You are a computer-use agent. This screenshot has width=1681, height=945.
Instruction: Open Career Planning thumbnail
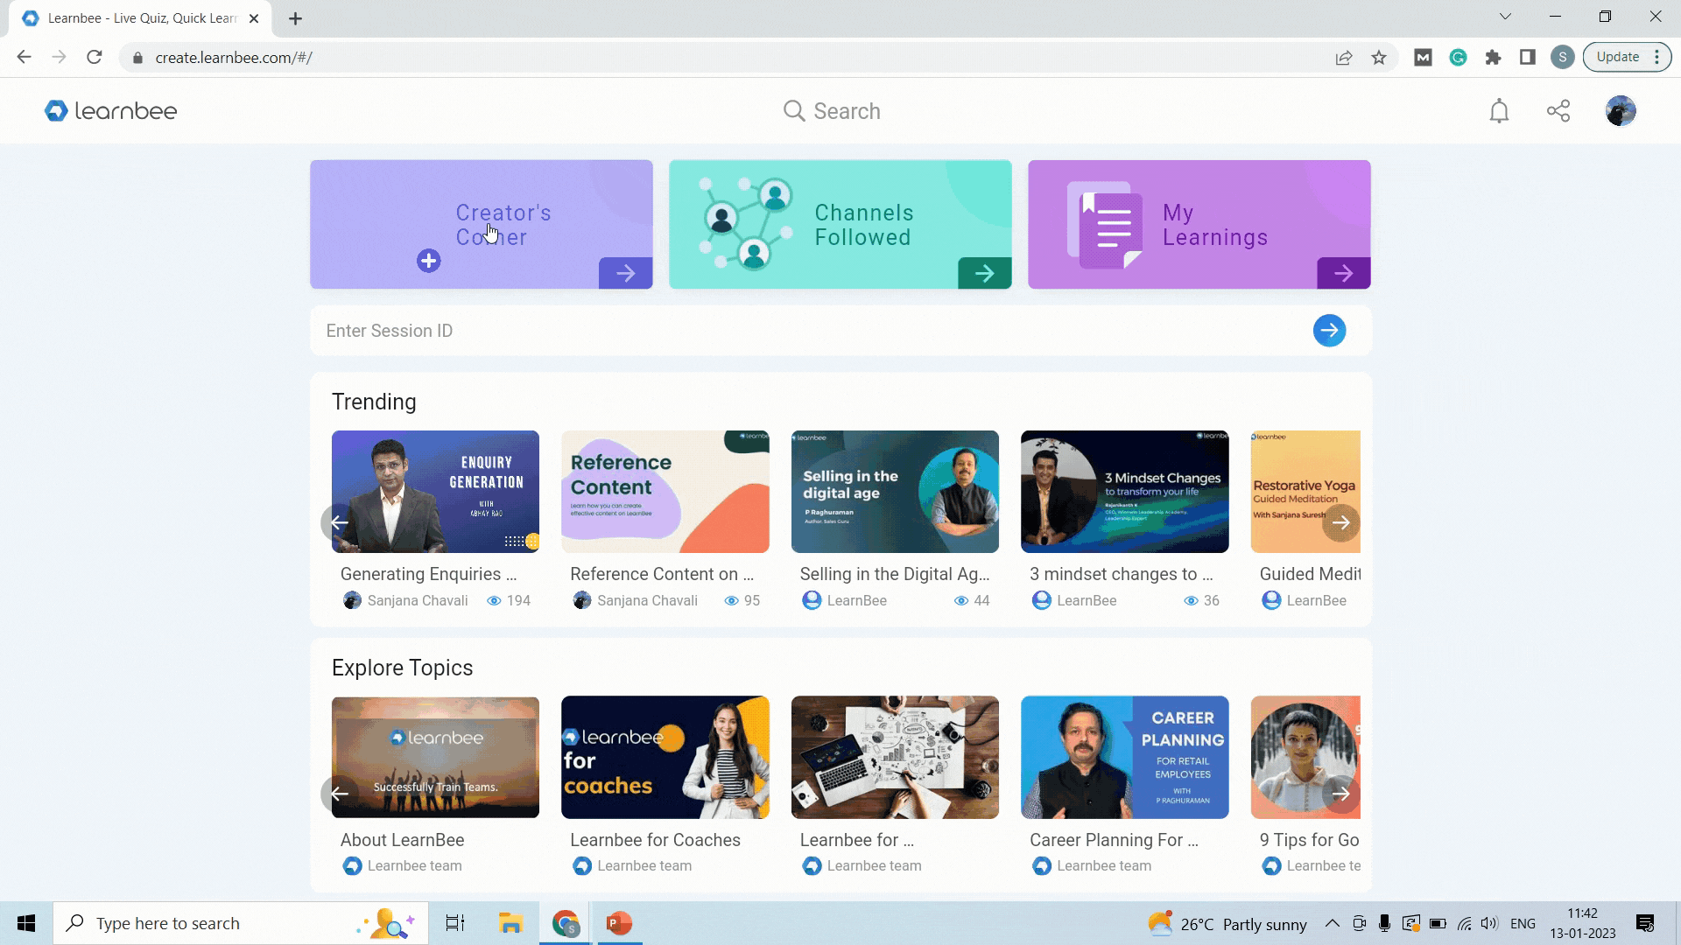point(1124,757)
